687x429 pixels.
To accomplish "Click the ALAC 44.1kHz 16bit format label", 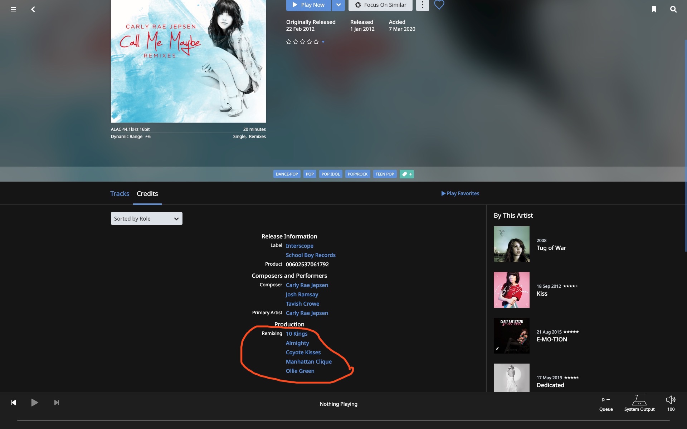I will click(130, 129).
